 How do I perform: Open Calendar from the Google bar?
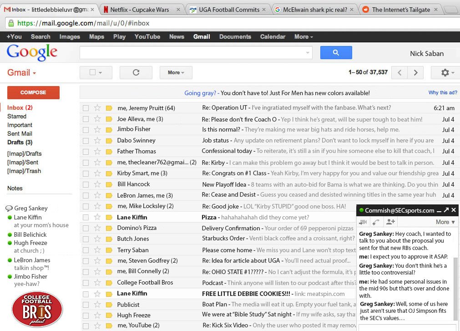coord(273,37)
